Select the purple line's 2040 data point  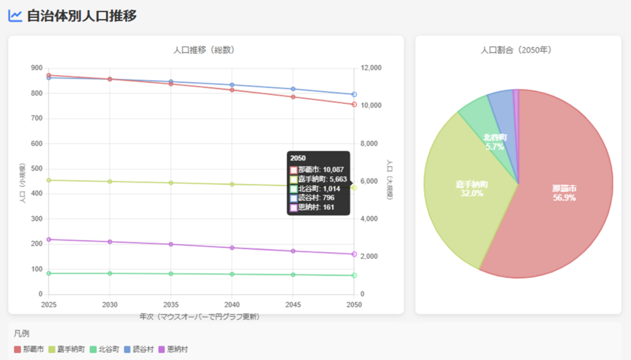232,248
